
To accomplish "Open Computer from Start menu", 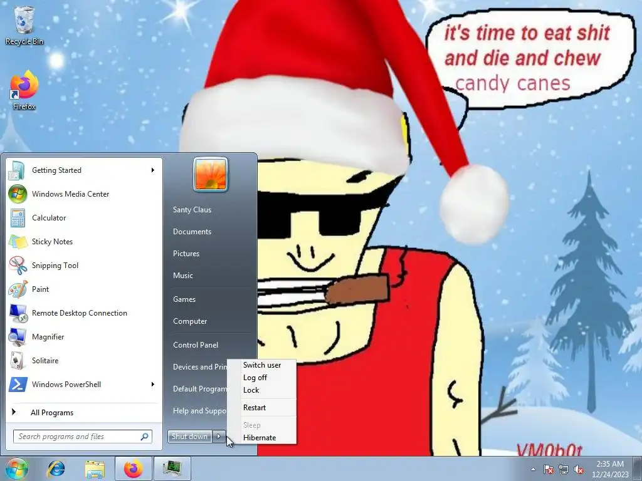I will click(190, 321).
